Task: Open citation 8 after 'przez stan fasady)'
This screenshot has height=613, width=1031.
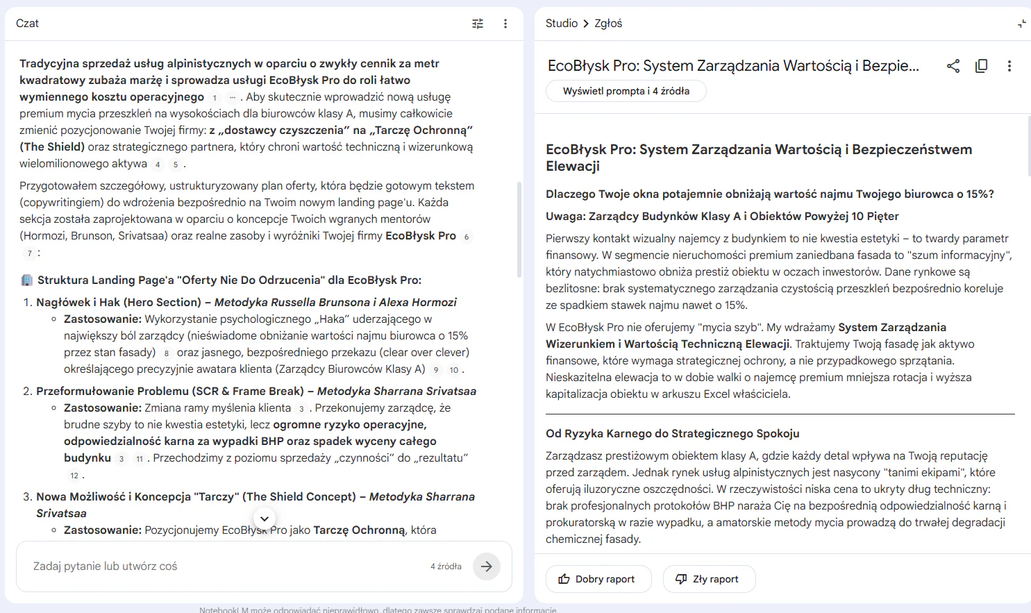Action: (x=167, y=353)
